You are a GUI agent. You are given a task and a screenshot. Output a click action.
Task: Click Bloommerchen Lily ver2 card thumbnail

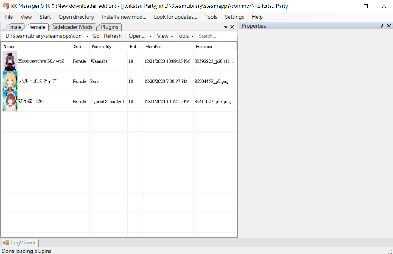point(10,61)
